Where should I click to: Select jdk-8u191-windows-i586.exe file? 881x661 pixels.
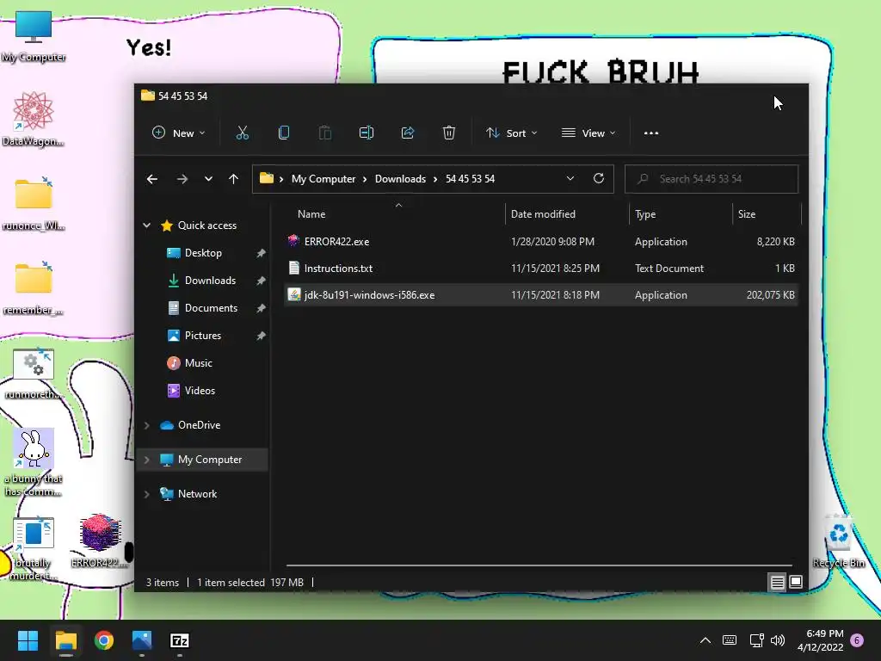(542, 295)
